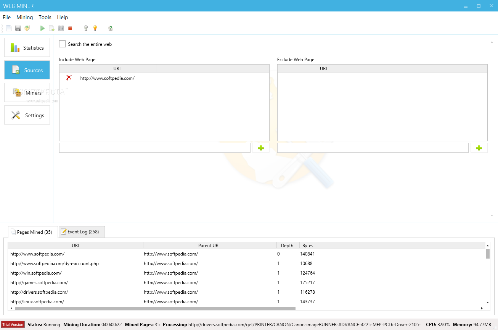Select http://www.softpedia.com/ in the include list
The height and width of the screenshot is (330, 498).
click(x=108, y=78)
